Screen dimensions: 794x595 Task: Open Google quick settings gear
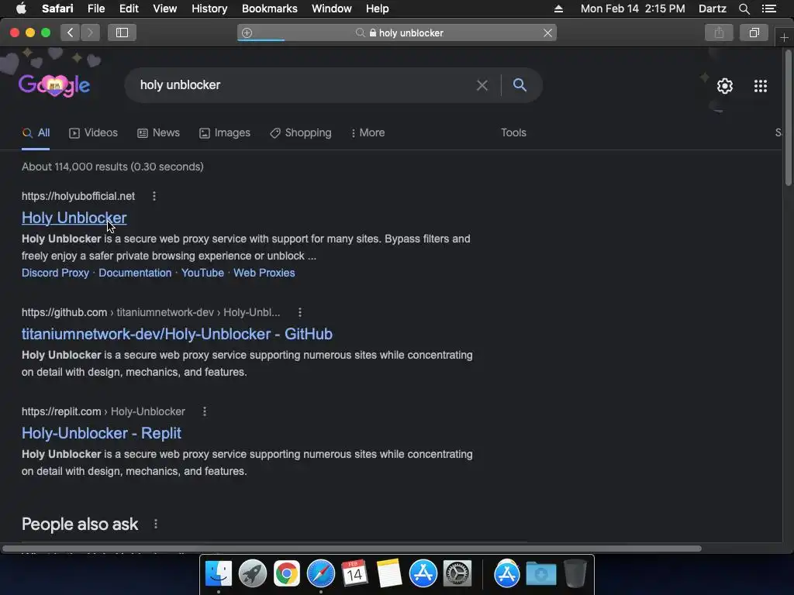725,86
